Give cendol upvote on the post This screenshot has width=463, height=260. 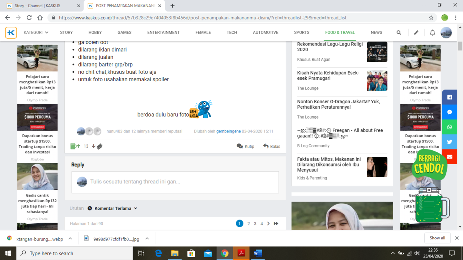75,146
